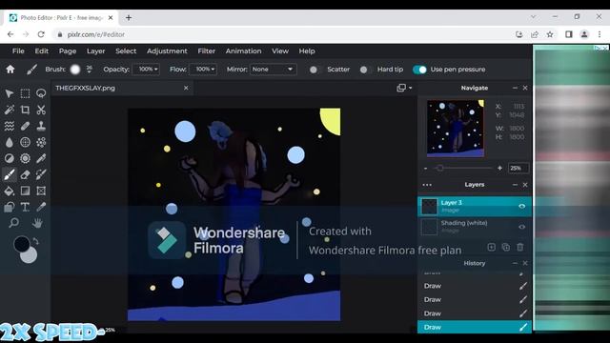Screen dimensions: 610x343
Task: Switch to THEGFXXSLAY.png document tab
Action: coord(123,88)
